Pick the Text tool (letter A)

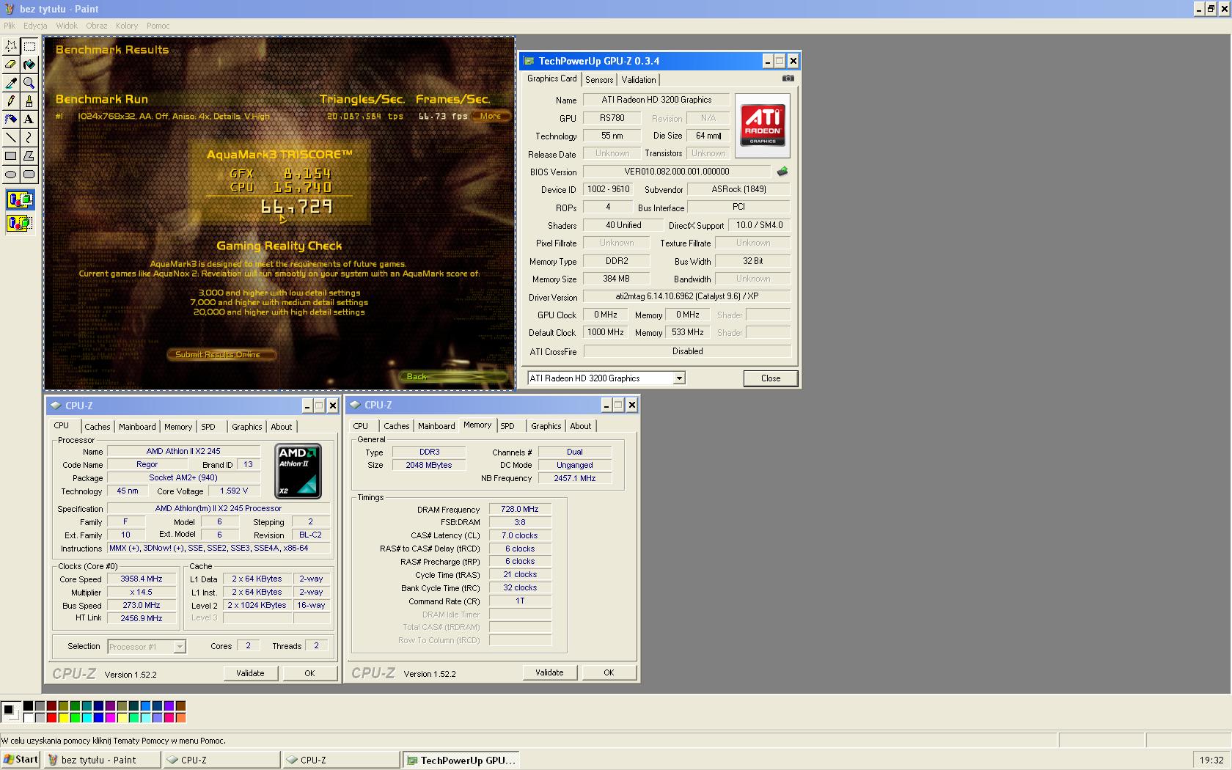tap(29, 119)
